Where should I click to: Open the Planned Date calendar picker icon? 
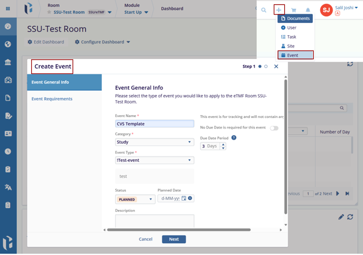[x=184, y=199]
